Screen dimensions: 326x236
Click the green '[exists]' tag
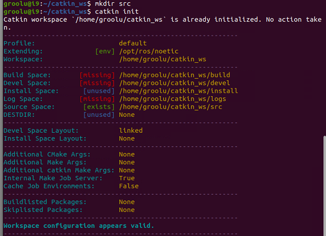coord(99,107)
